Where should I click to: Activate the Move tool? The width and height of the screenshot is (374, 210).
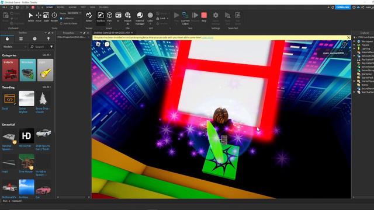(x=39, y=17)
